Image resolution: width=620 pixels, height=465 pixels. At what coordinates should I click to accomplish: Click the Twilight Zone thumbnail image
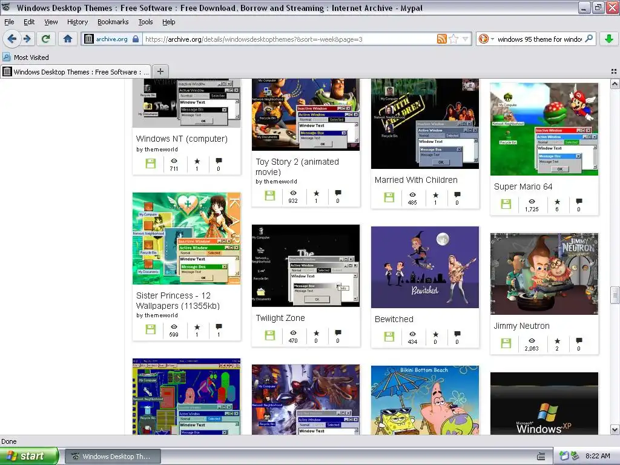pyautogui.click(x=306, y=266)
